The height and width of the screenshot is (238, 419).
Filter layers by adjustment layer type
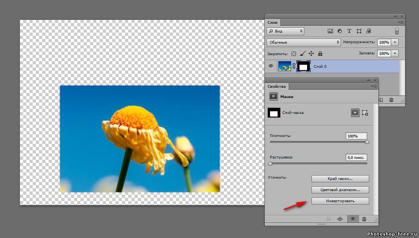[x=340, y=31]
